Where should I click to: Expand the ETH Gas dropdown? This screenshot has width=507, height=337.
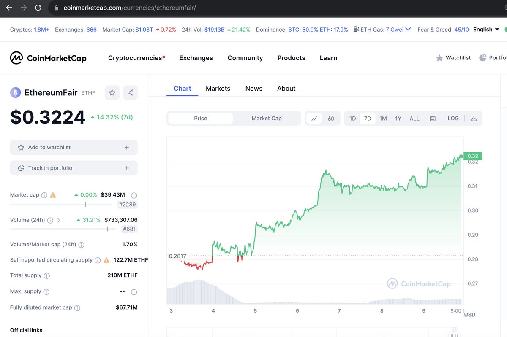pyautogui.click(x=408, y=30)
